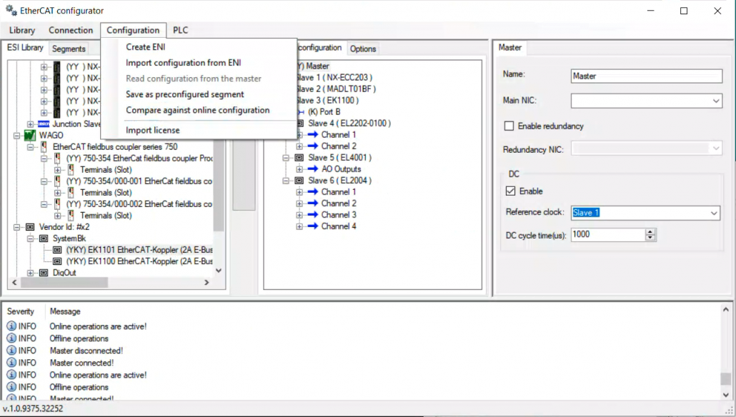Uncheck the DC Enable checkbox

point(510,191)
